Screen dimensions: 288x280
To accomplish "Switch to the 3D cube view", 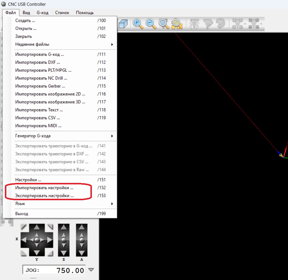I will (123, 24).
